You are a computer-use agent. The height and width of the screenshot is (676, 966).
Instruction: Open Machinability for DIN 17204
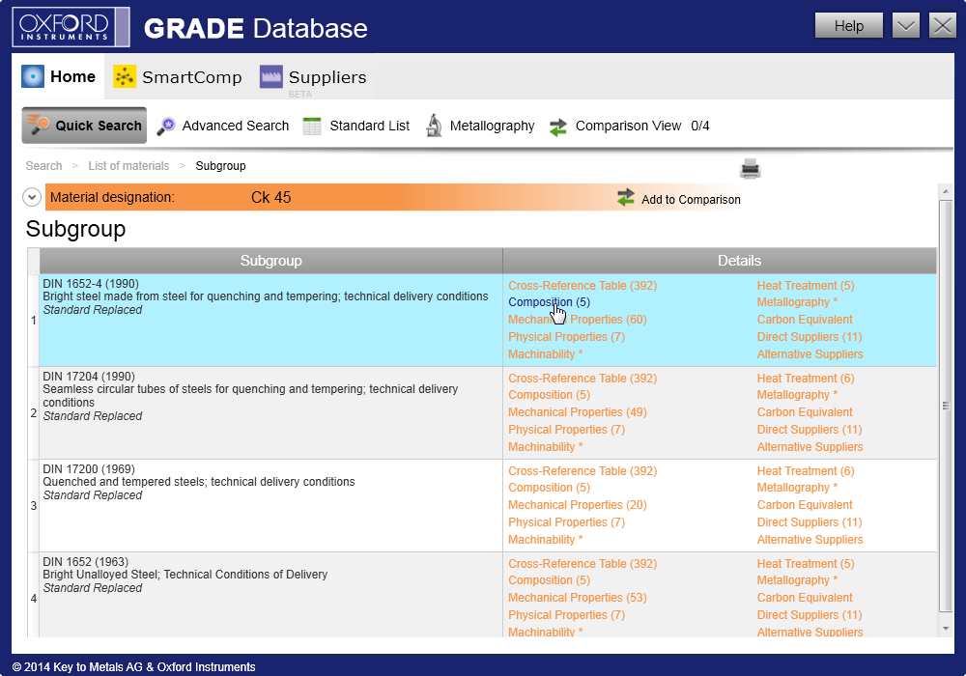tap(545, 446)
